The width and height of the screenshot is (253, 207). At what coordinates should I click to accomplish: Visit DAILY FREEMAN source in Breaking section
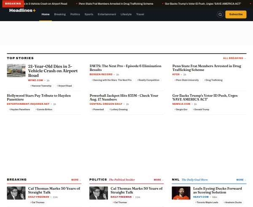pos(38,197)
